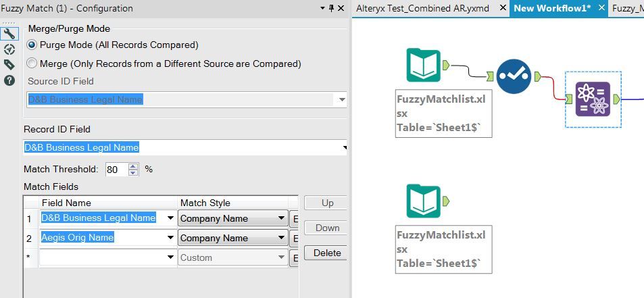Viewport: 644px width, 298px height.
Task: Select Purge Mode radio button
Action: [x=32, y=45]
